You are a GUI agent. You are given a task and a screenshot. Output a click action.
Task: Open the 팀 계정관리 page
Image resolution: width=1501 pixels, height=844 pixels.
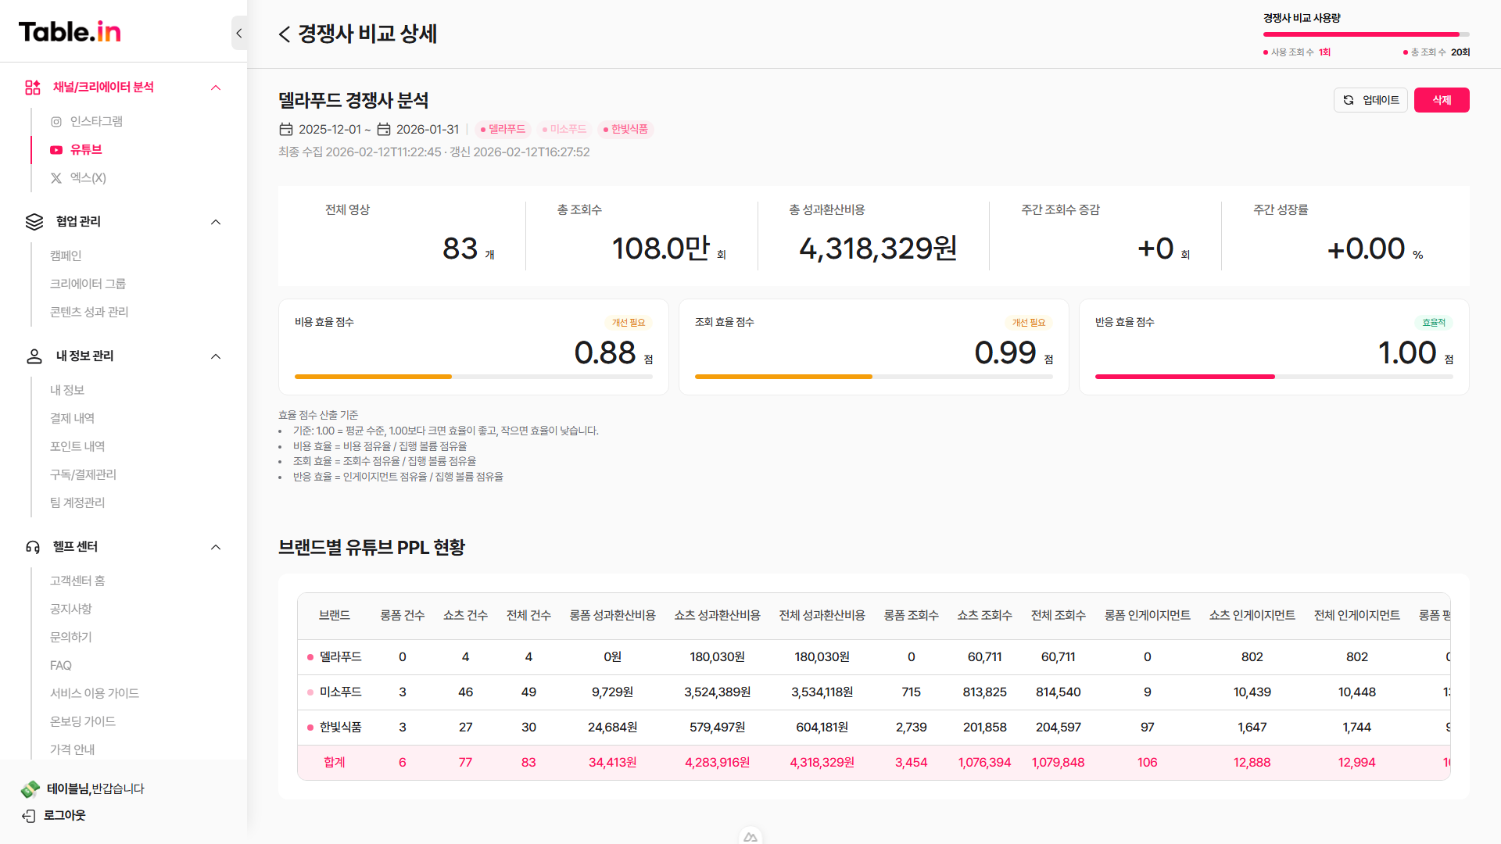point(77,503)
